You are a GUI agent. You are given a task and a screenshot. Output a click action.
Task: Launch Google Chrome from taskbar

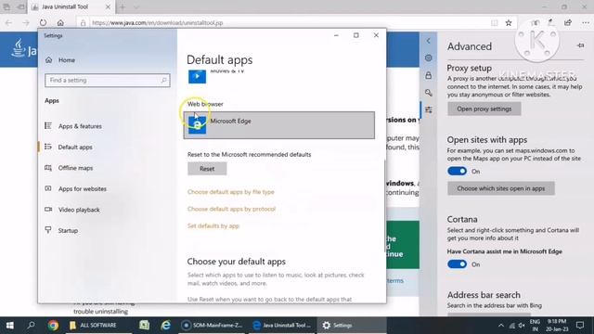53,326
